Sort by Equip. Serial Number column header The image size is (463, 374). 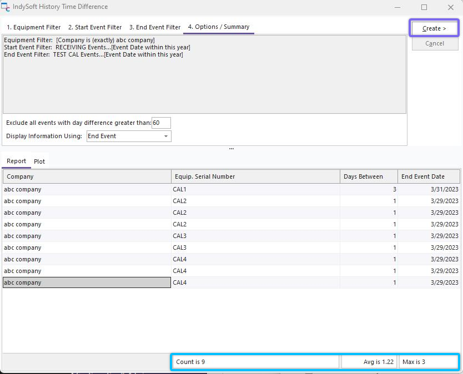255,176
